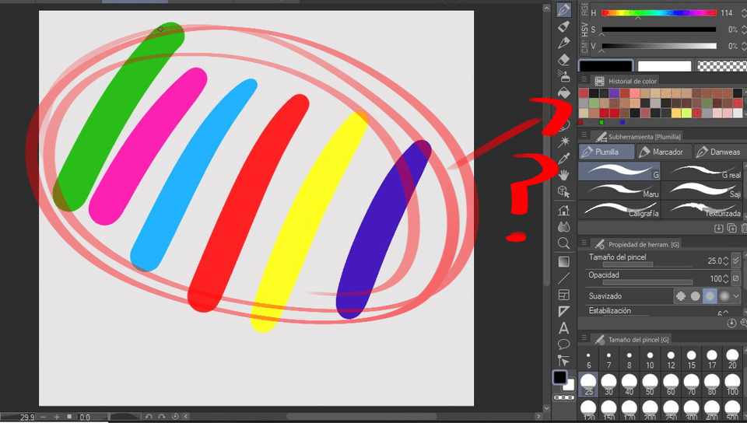
Task: Select the Balloon speech bubble tool
Action: [x=563, y=344]
